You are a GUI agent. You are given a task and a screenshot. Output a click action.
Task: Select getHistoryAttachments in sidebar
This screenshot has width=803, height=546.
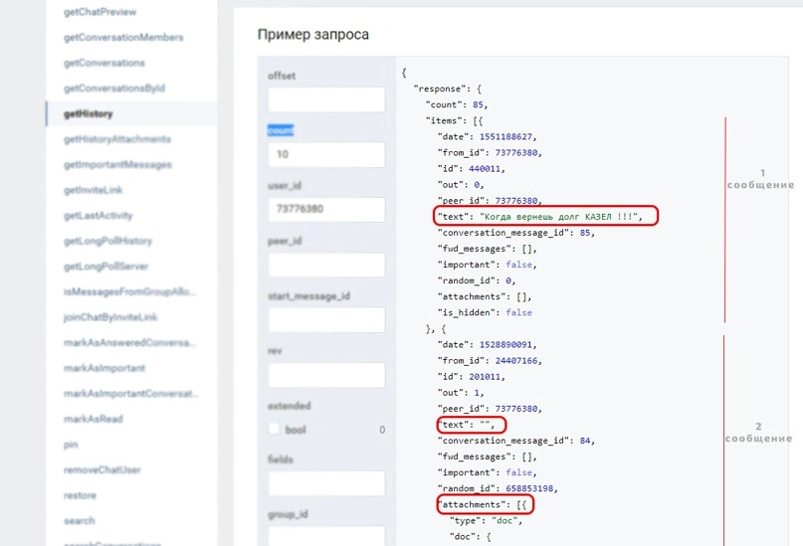point(116,139)
